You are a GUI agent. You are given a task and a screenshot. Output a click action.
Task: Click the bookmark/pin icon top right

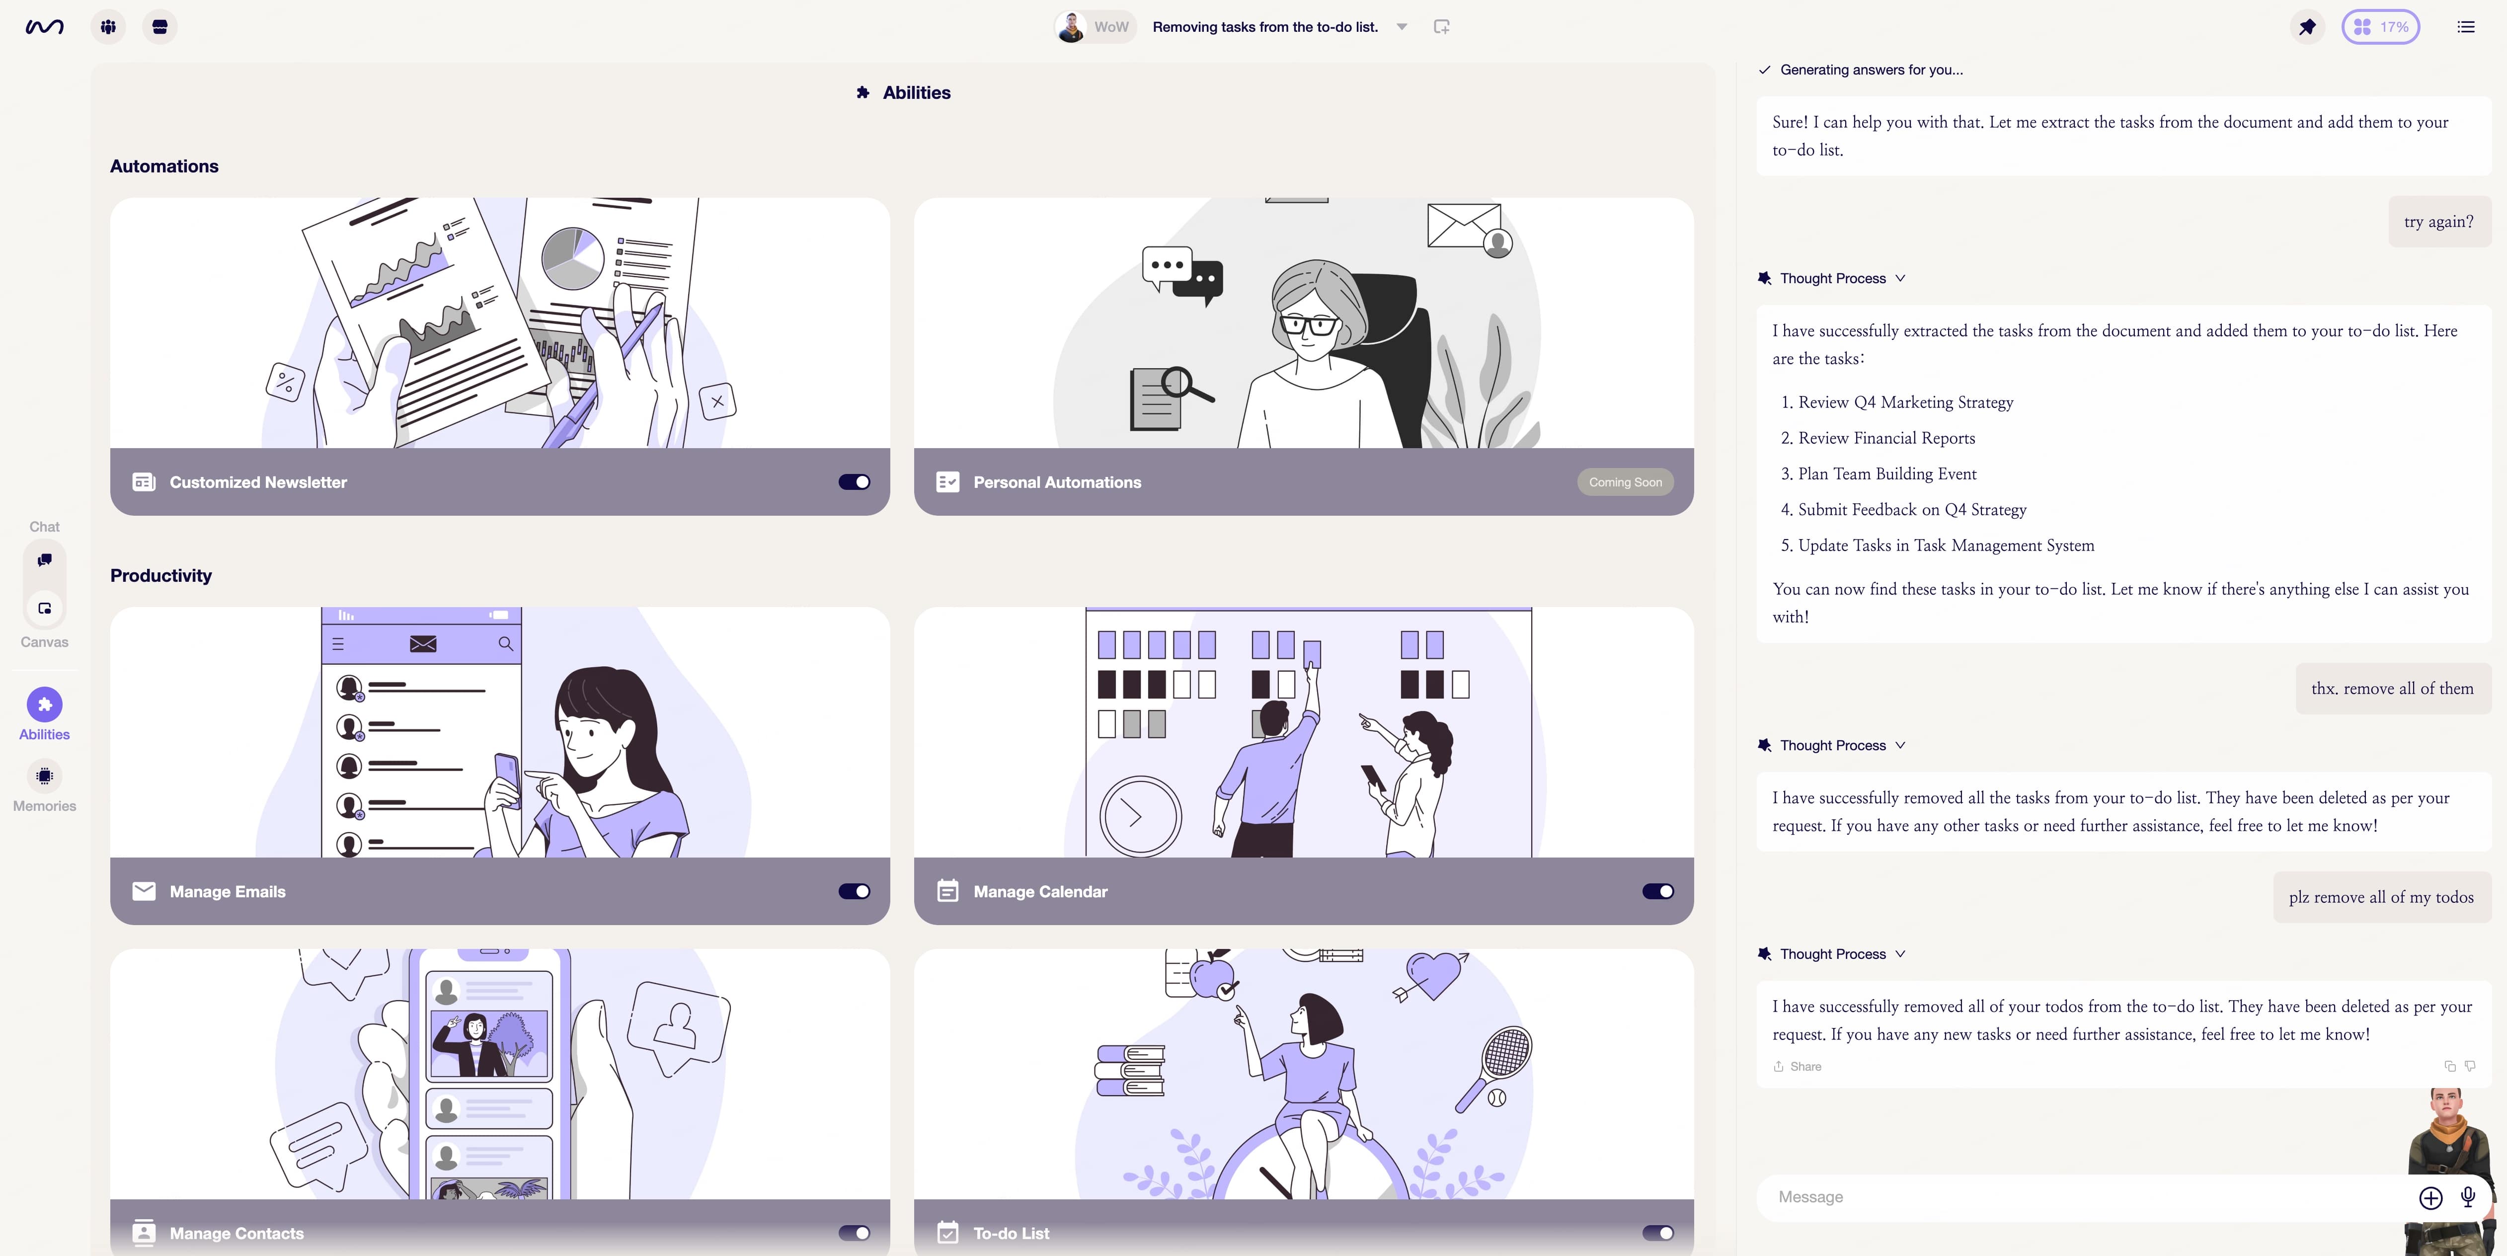click(x=2308, y=26)
